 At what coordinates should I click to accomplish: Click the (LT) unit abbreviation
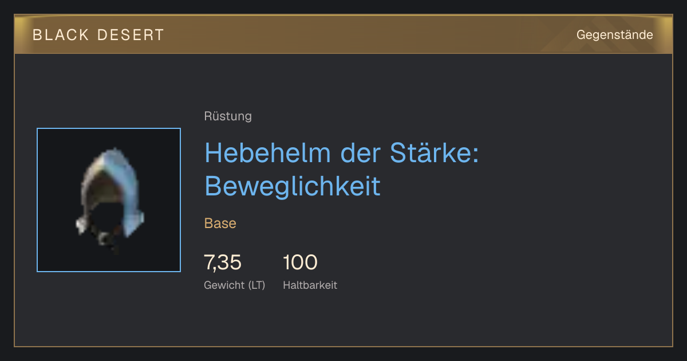[x=256, y=285]
